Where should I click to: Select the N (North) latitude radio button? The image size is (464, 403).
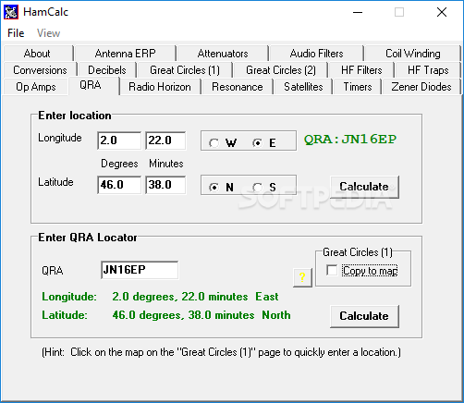221,187
